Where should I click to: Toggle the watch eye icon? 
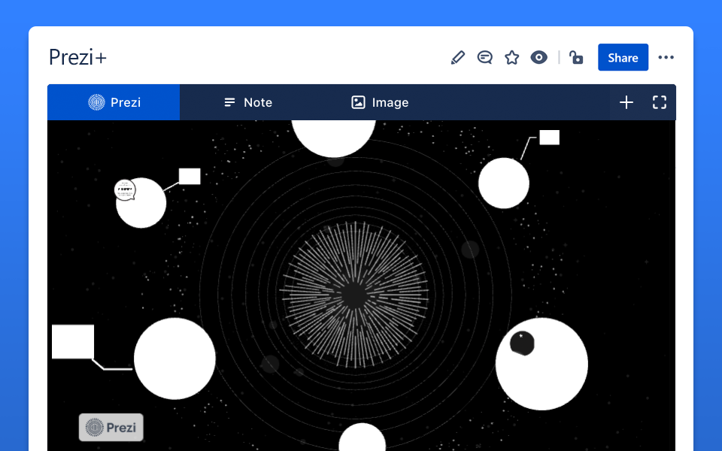[x=538, y=58]
